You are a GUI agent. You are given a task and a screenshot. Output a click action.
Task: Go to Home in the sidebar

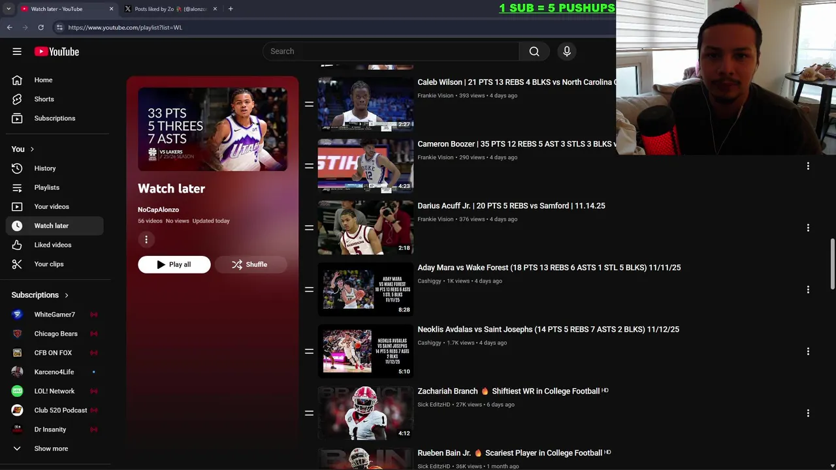[55, 80]
